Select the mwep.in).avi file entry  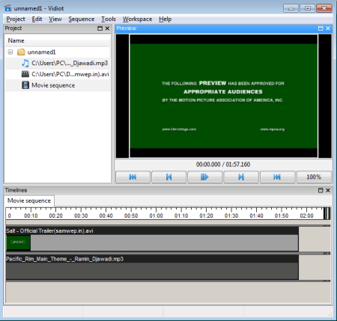[x=58, y=74]
